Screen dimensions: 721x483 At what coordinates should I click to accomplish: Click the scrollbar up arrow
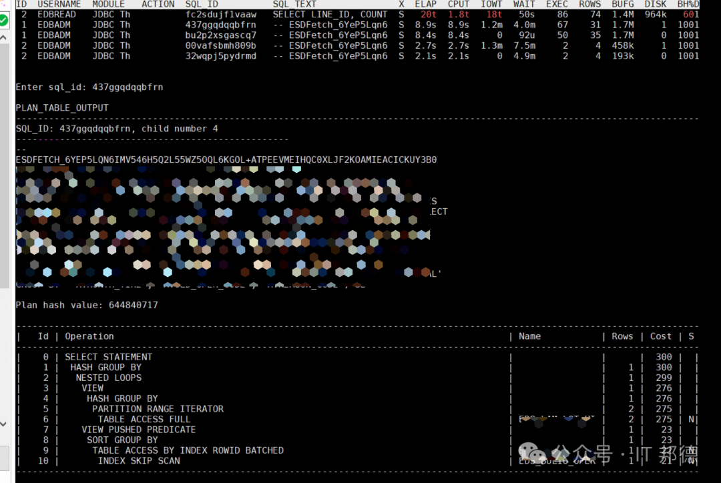[4, 37]
